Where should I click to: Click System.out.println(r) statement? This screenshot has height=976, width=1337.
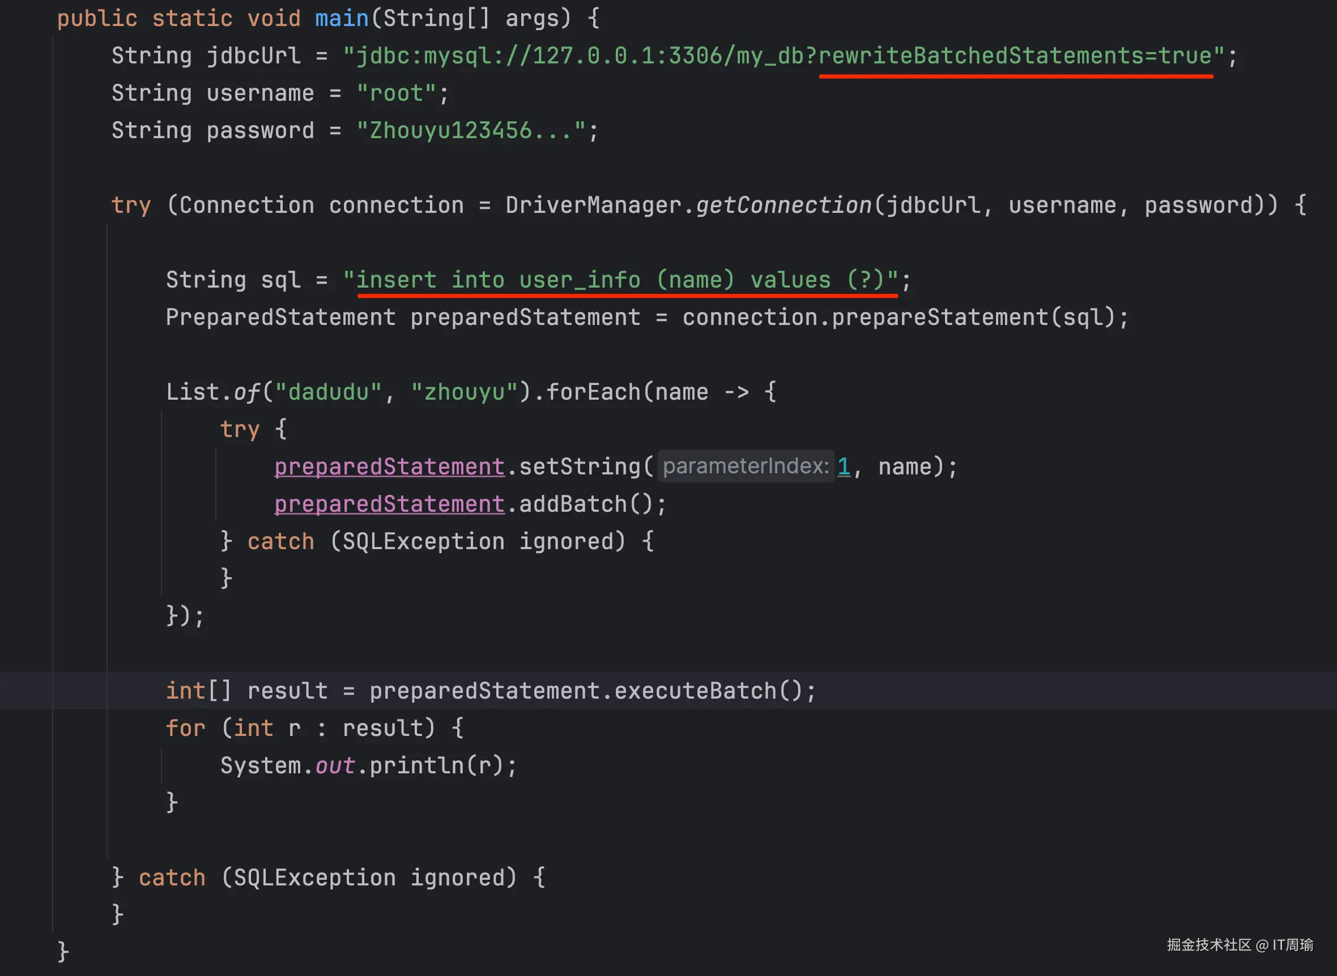point(368,765)
